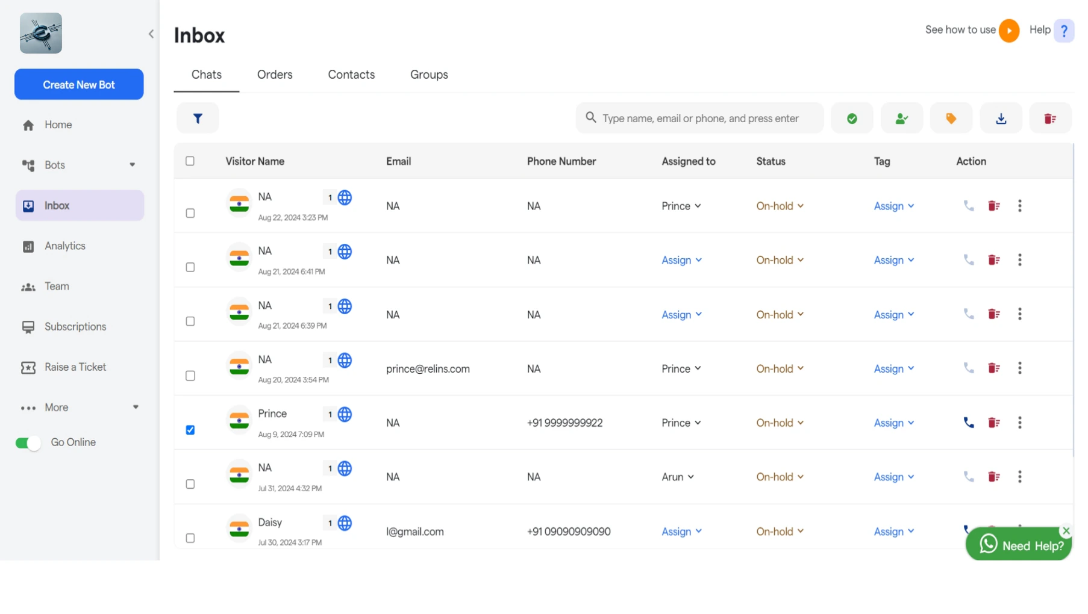Delete the Aug 21, 2024 6:41 PM chat
This screenshot has width=1088, height=614.
pos(994,260)
